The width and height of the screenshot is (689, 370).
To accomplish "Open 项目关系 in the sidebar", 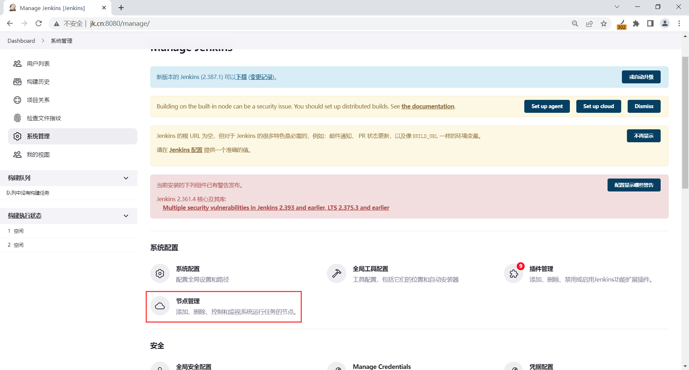I will point(72,100).
